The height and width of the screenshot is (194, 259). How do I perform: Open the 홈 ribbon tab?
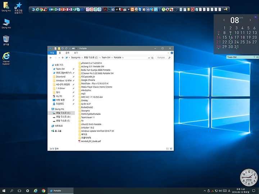click(60, 53)
